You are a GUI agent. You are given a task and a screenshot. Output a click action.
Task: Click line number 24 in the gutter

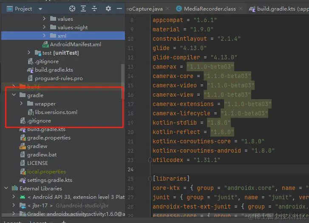coord(130,169)
